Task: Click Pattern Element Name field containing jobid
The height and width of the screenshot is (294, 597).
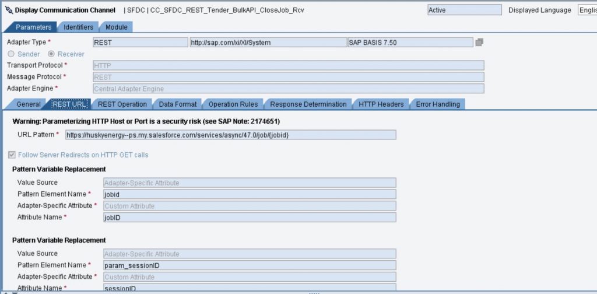Action: pyautogui.click(x=250, y=194)
